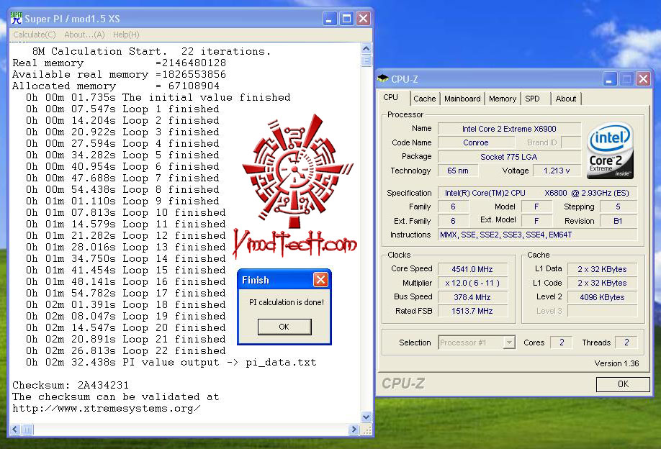Click the horizontal scroll left arrow
661x449 pixels.
click(x=15, y=429)
